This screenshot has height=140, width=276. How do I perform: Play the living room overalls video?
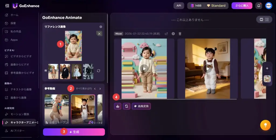pos(207,69)
